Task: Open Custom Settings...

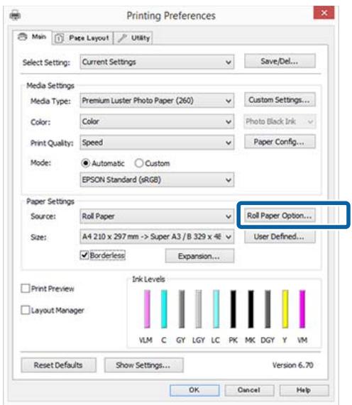Action: pyautogui.click(x=280, y=100)
